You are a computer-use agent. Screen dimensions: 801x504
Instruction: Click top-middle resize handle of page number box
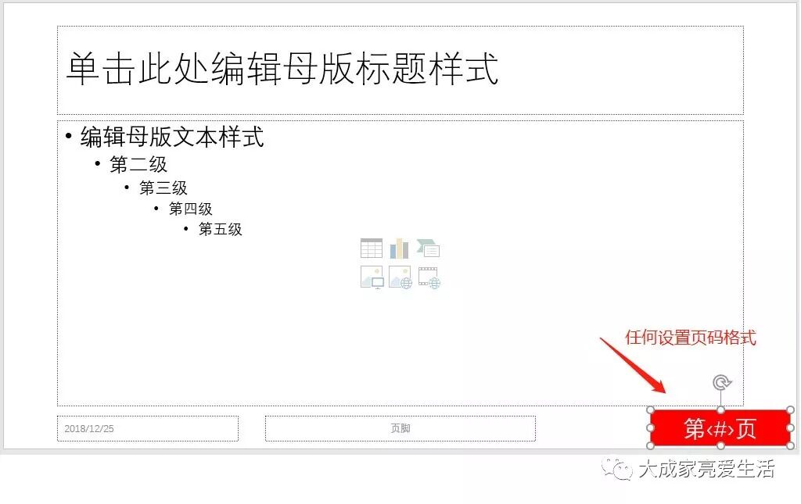pos(720,410)
